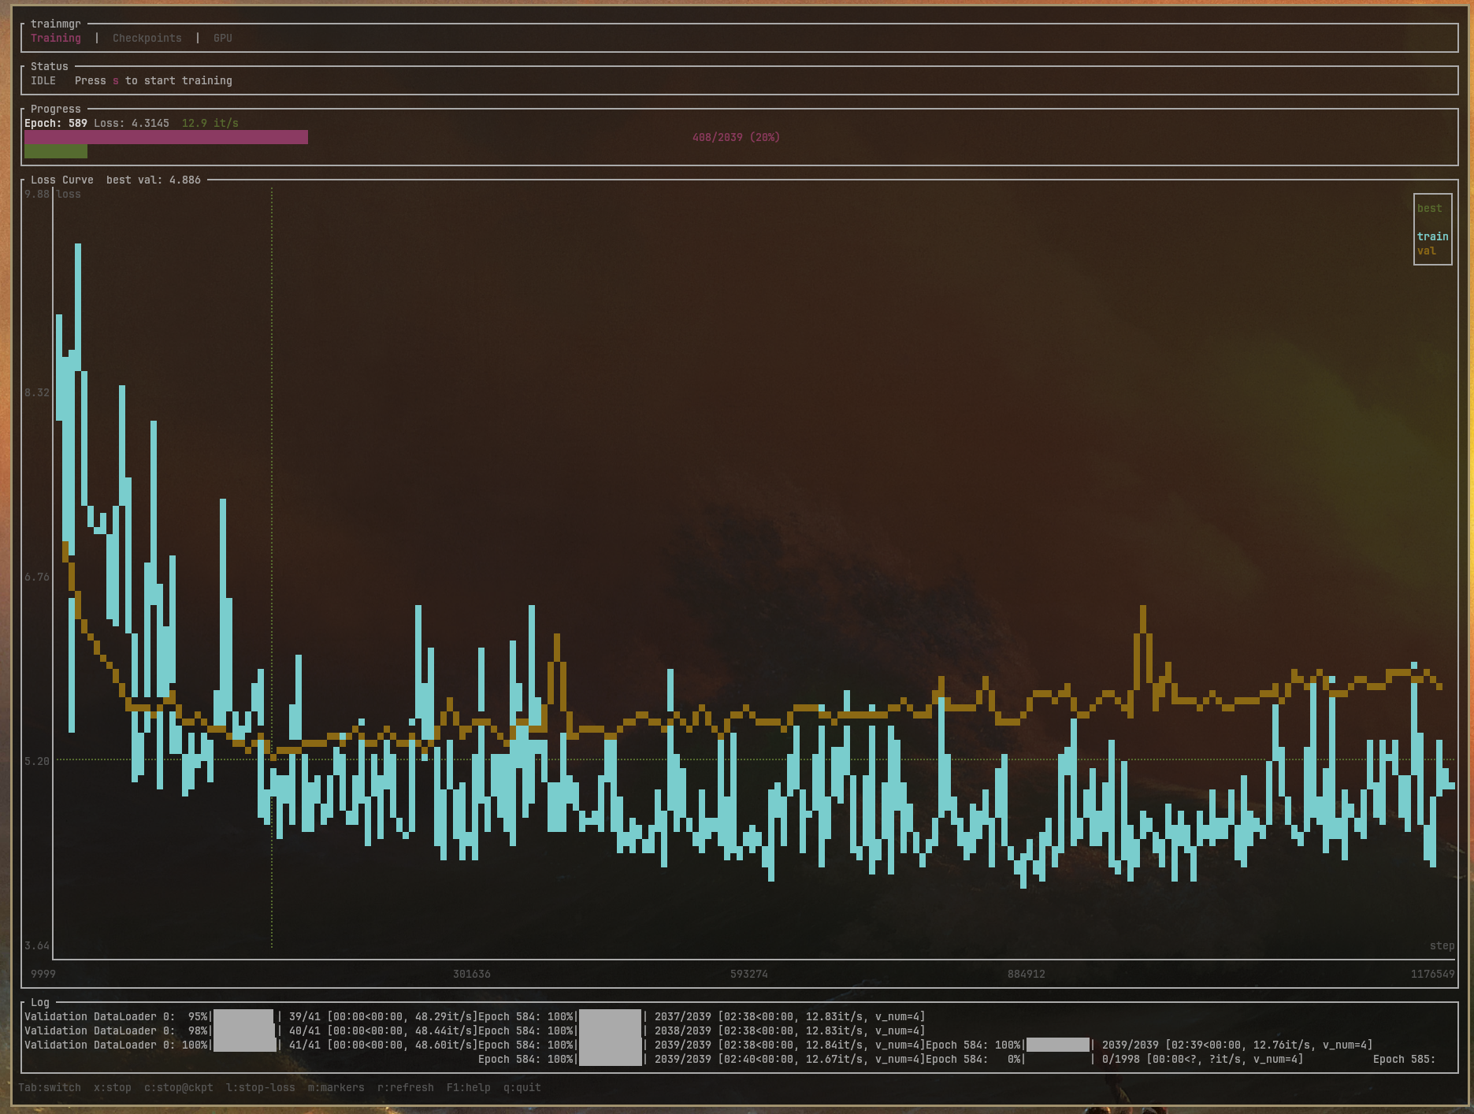This screenshot has width=1474, height=1114.
Task: Click the 'Tab:switch' footer shortcut
Action: [x=50, y=1087]
